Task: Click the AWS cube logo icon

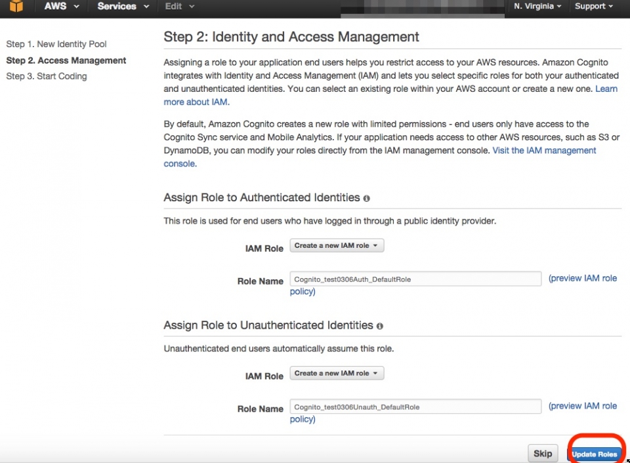Action: (15, 8)
